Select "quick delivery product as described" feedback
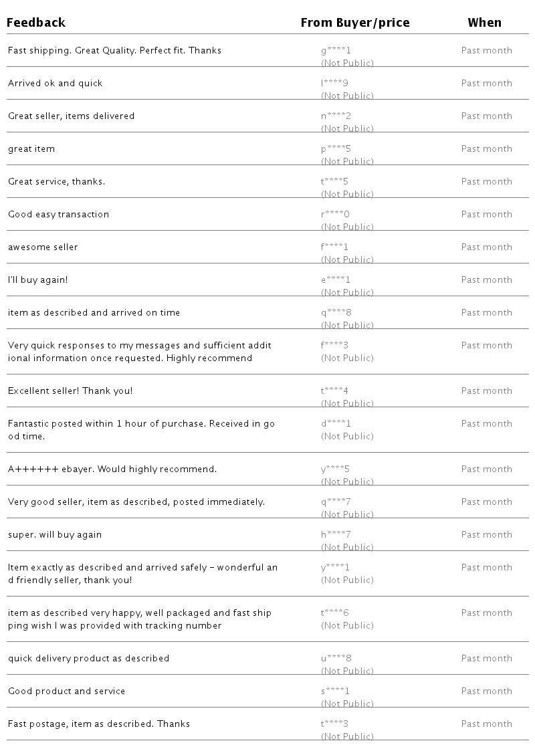 (88, 658)
